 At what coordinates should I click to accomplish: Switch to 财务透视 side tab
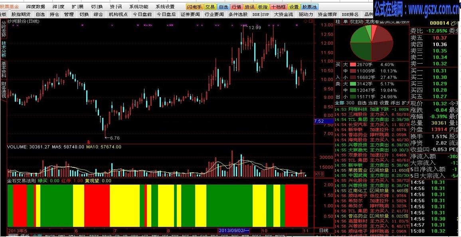4,90
